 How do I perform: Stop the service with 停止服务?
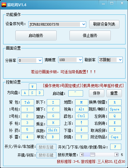(x=90, y=35)
